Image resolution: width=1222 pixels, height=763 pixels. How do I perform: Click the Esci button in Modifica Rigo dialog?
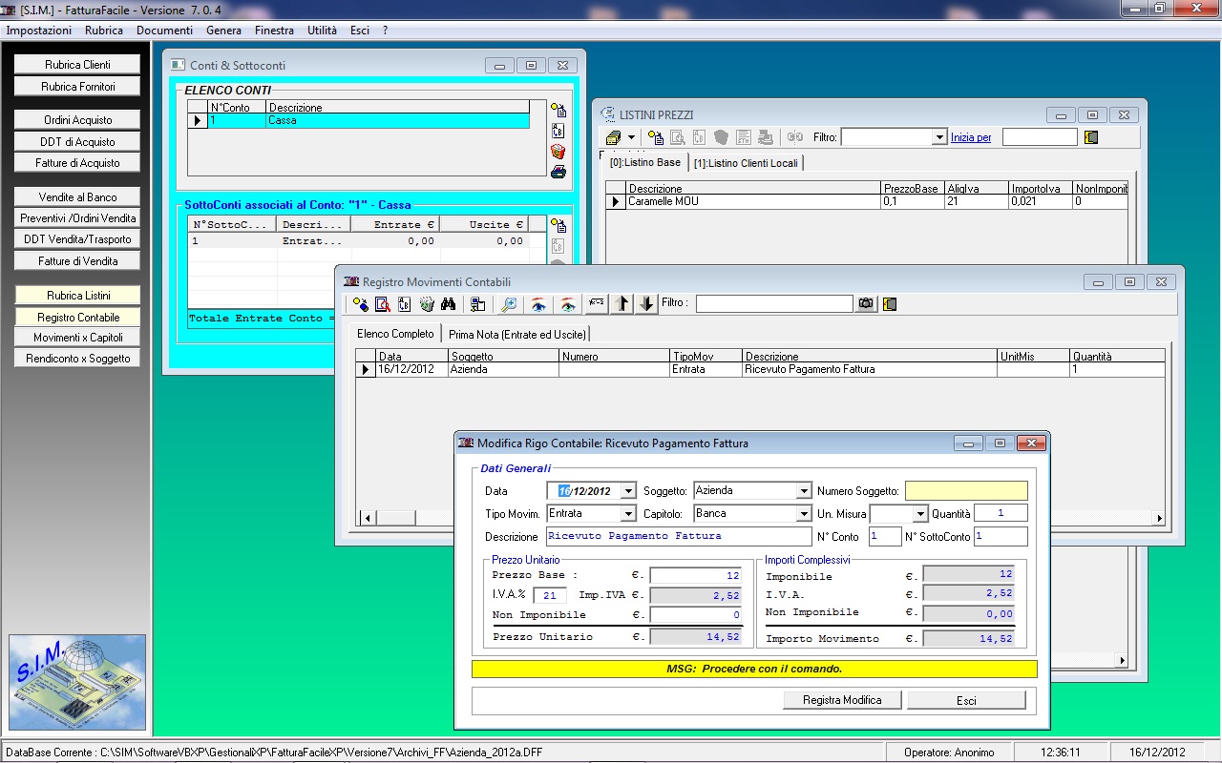966,700
